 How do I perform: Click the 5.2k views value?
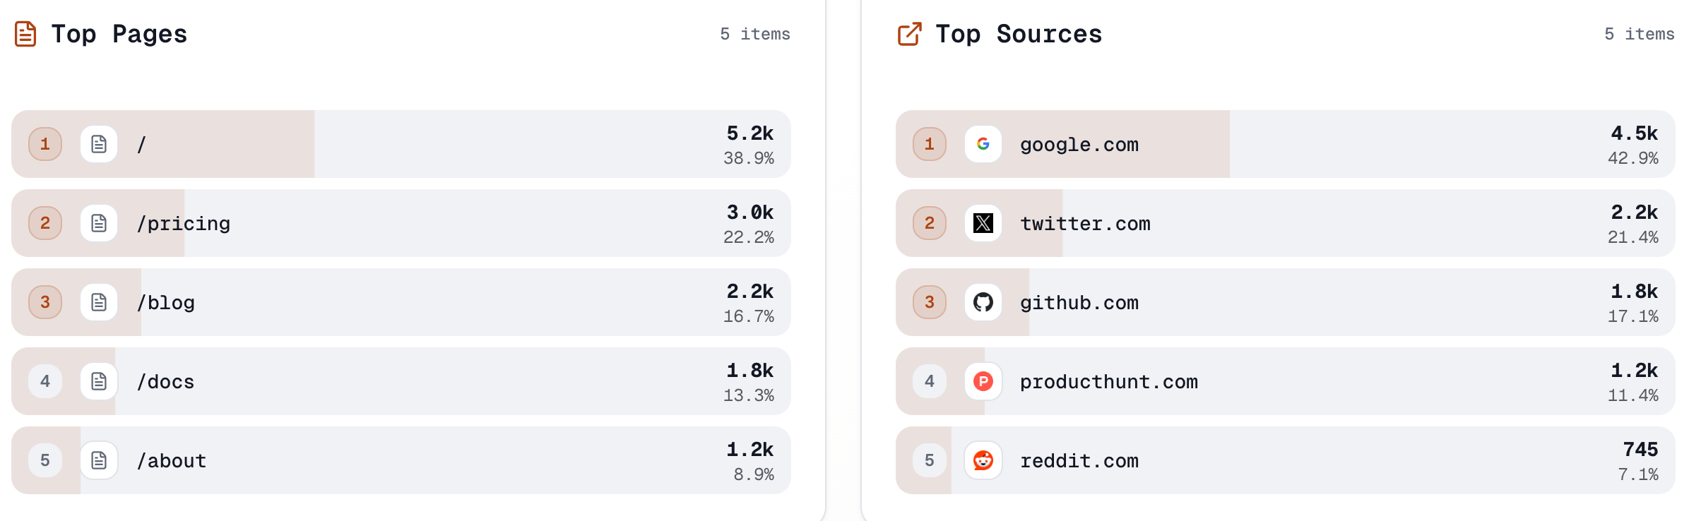(x=750, y=133)
